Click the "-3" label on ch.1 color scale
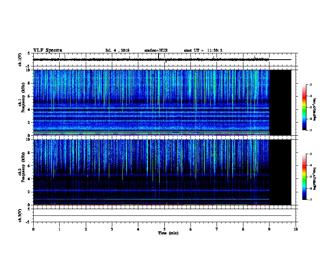Screen dimensions: 333x257 310,84
